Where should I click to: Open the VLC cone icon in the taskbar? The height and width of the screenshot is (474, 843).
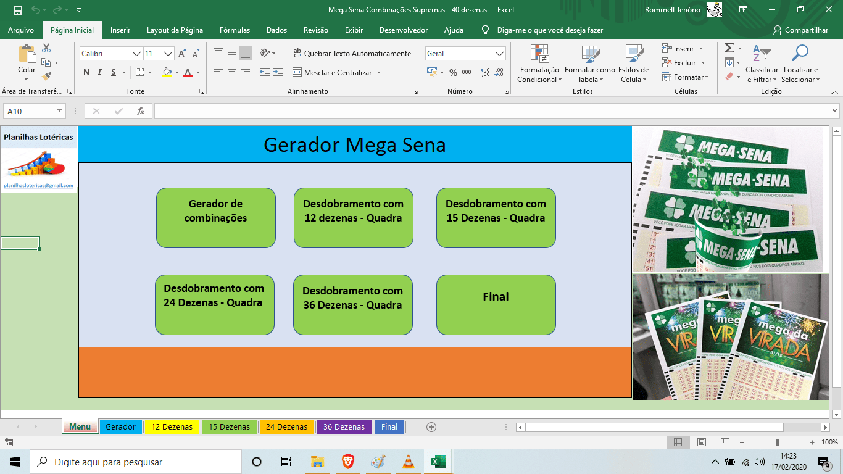pos(408,462)
